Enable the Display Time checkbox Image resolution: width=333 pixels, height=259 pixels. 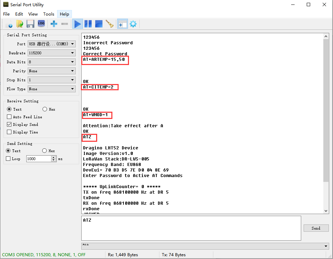coord(9,132)
